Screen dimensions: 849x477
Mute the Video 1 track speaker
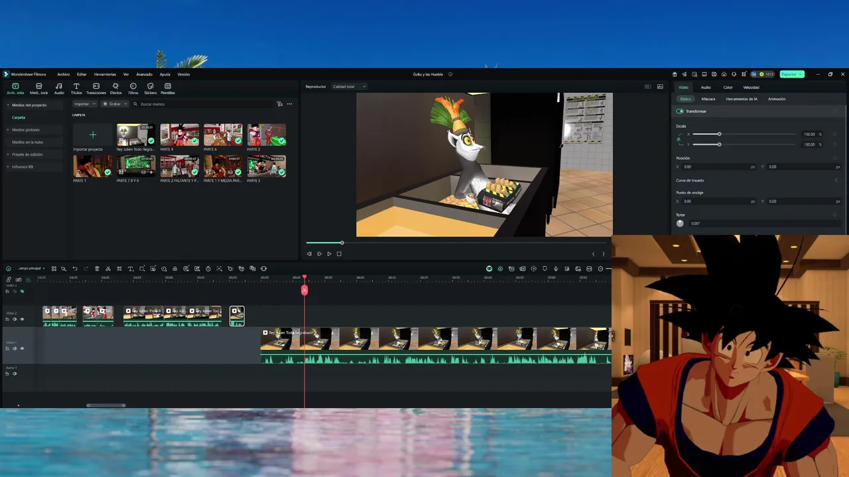(x=15, y=348)
